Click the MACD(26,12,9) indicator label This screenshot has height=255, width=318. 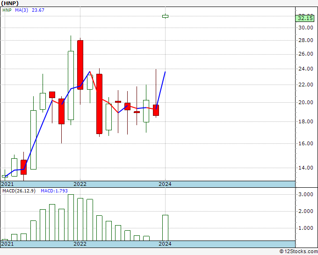pyautogui.click(x=19, y=191)
